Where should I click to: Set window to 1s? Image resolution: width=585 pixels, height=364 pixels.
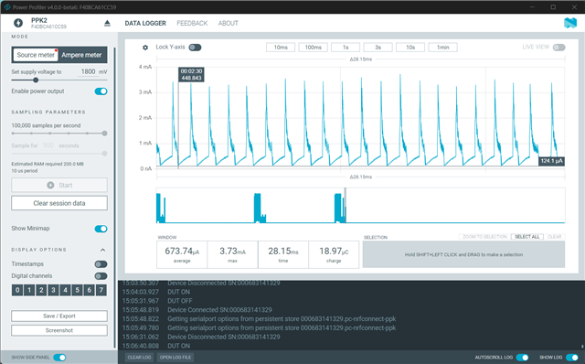[x=346, y=48]
